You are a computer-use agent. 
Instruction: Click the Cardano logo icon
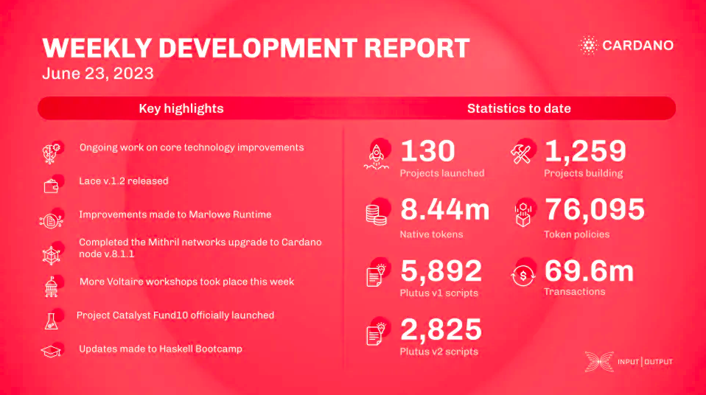pyautogui.click(x=588, y=45)
